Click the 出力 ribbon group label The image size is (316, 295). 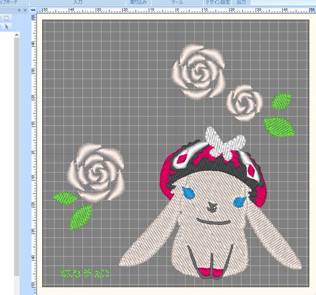pyautogui.click(x=241, y=2)
